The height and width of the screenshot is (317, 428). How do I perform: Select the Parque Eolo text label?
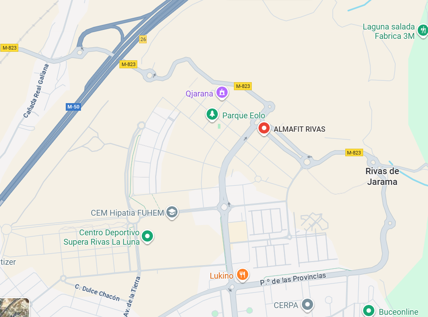click(x=243, y=116)
